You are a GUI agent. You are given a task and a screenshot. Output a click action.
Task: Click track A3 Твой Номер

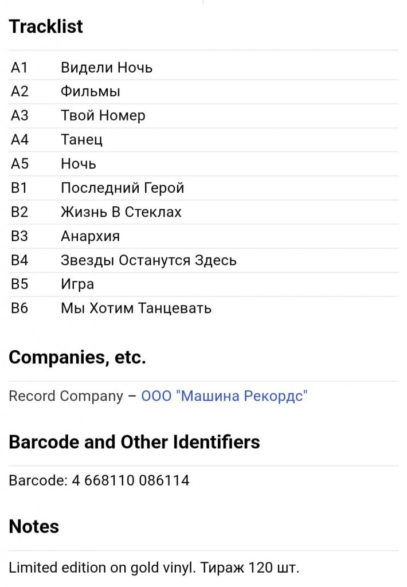click(203, 116)
